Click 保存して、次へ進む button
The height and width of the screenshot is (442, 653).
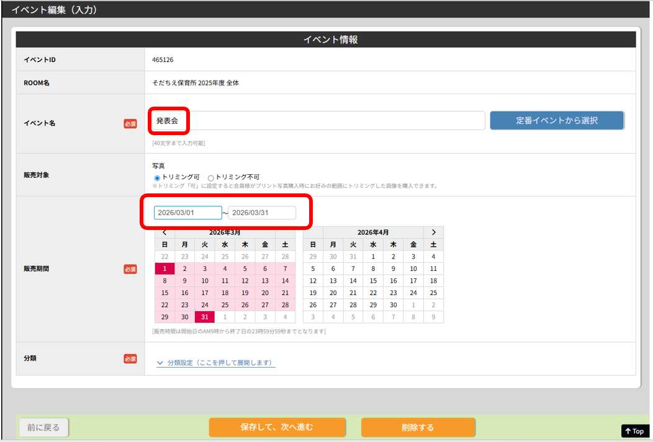tap(277, 427)
